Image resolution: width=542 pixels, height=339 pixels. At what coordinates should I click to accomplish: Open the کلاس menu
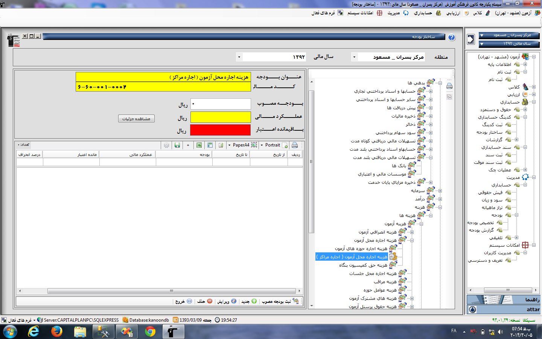(x=481, y=13)
